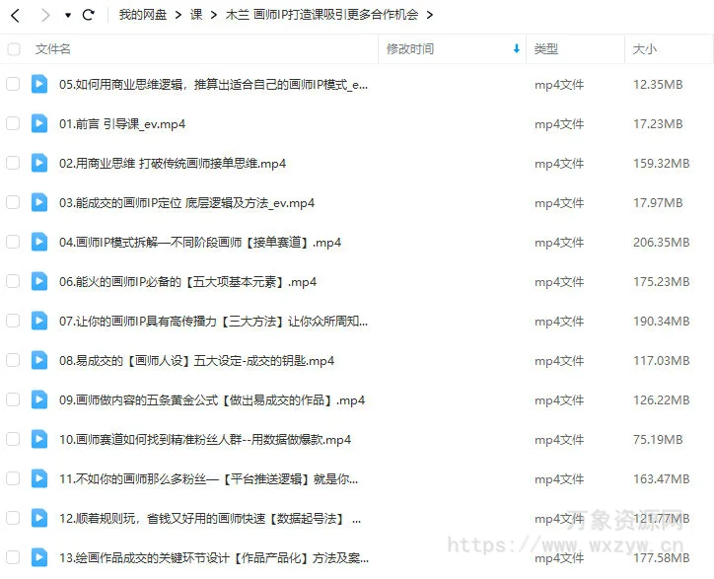Click video icon of 02.用商业思维 file

point(38,163)
